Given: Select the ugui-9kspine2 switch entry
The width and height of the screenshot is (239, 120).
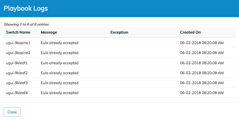Looking at the screenshot, I should point(18,53).
